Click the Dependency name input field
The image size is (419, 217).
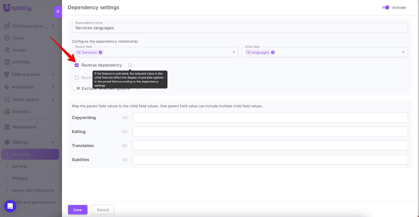(240, 28)
